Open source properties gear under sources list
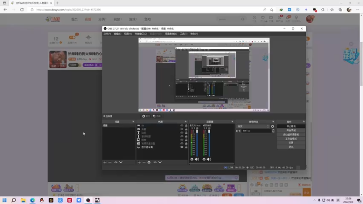 pyautogui.click(x=149, y=162)
